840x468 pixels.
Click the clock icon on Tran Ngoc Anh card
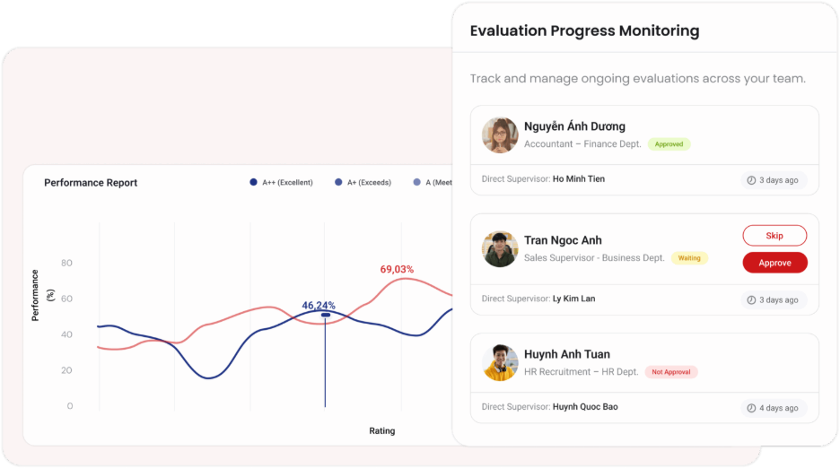[751, 299]
